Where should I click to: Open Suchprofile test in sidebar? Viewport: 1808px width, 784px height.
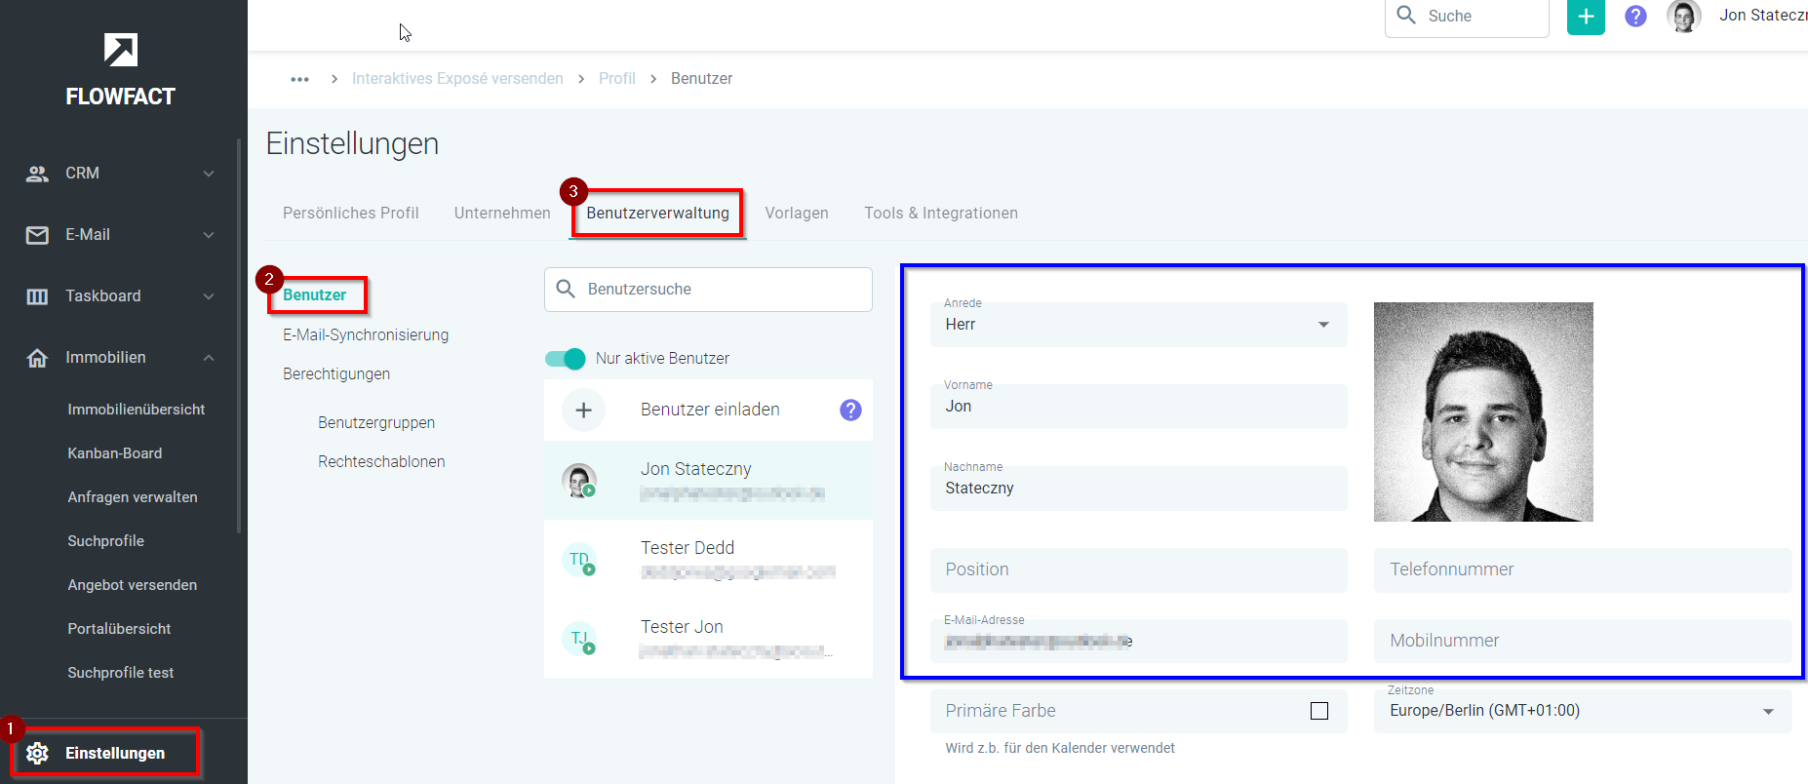tap(121, 673)
